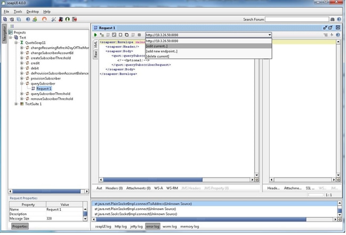Screen dimensions: 346x235
Task: Open preferences with the wrench icon
Action: (54, 19)
